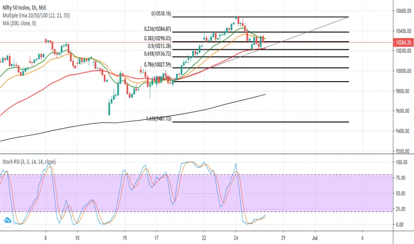Select the 0.236(10384.87) retracement label
The height and width of the screenshot is (244, 414).
pos(158,29)
